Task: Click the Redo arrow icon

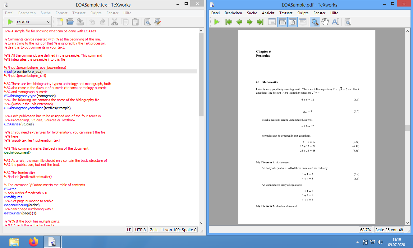Action: pos(103,22)
